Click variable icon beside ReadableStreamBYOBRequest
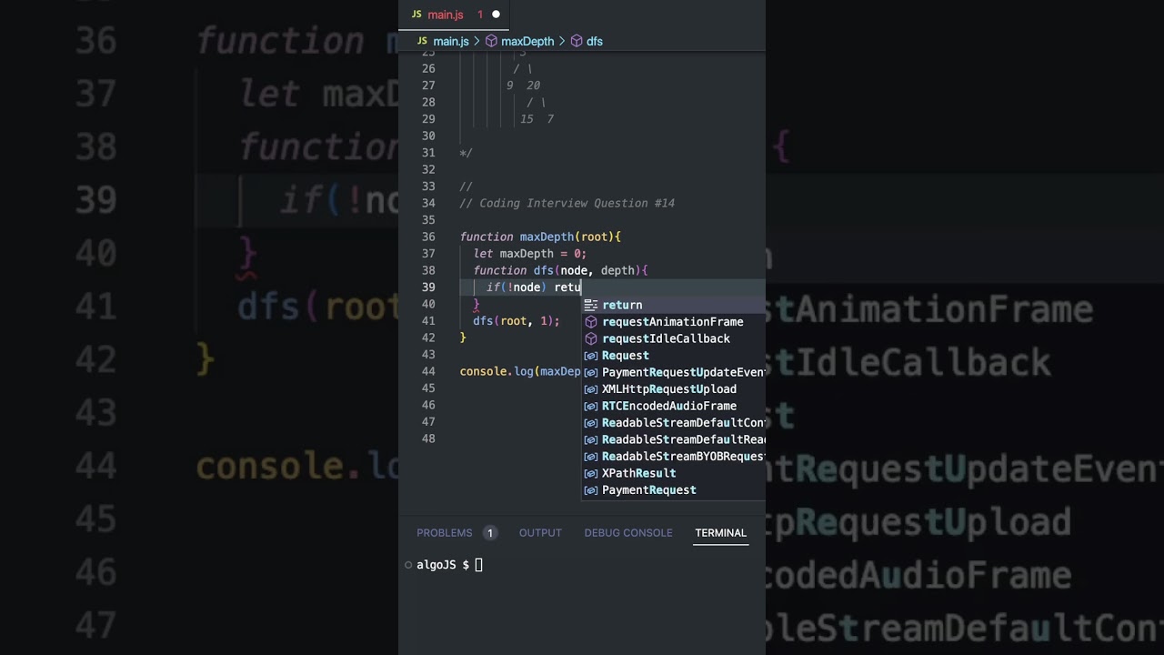 (x=591, y=457)
